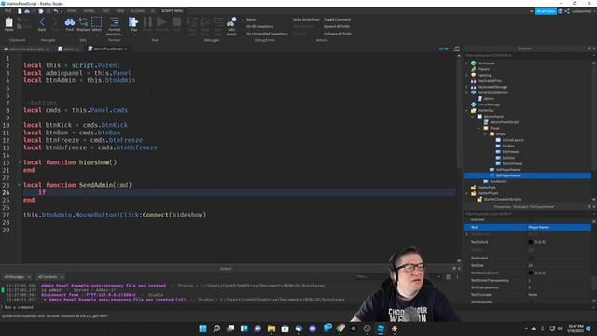This screenshot has width=597, height=336.
Task: Open Find with the binoculars icon
Action: [x=70, y=23]
